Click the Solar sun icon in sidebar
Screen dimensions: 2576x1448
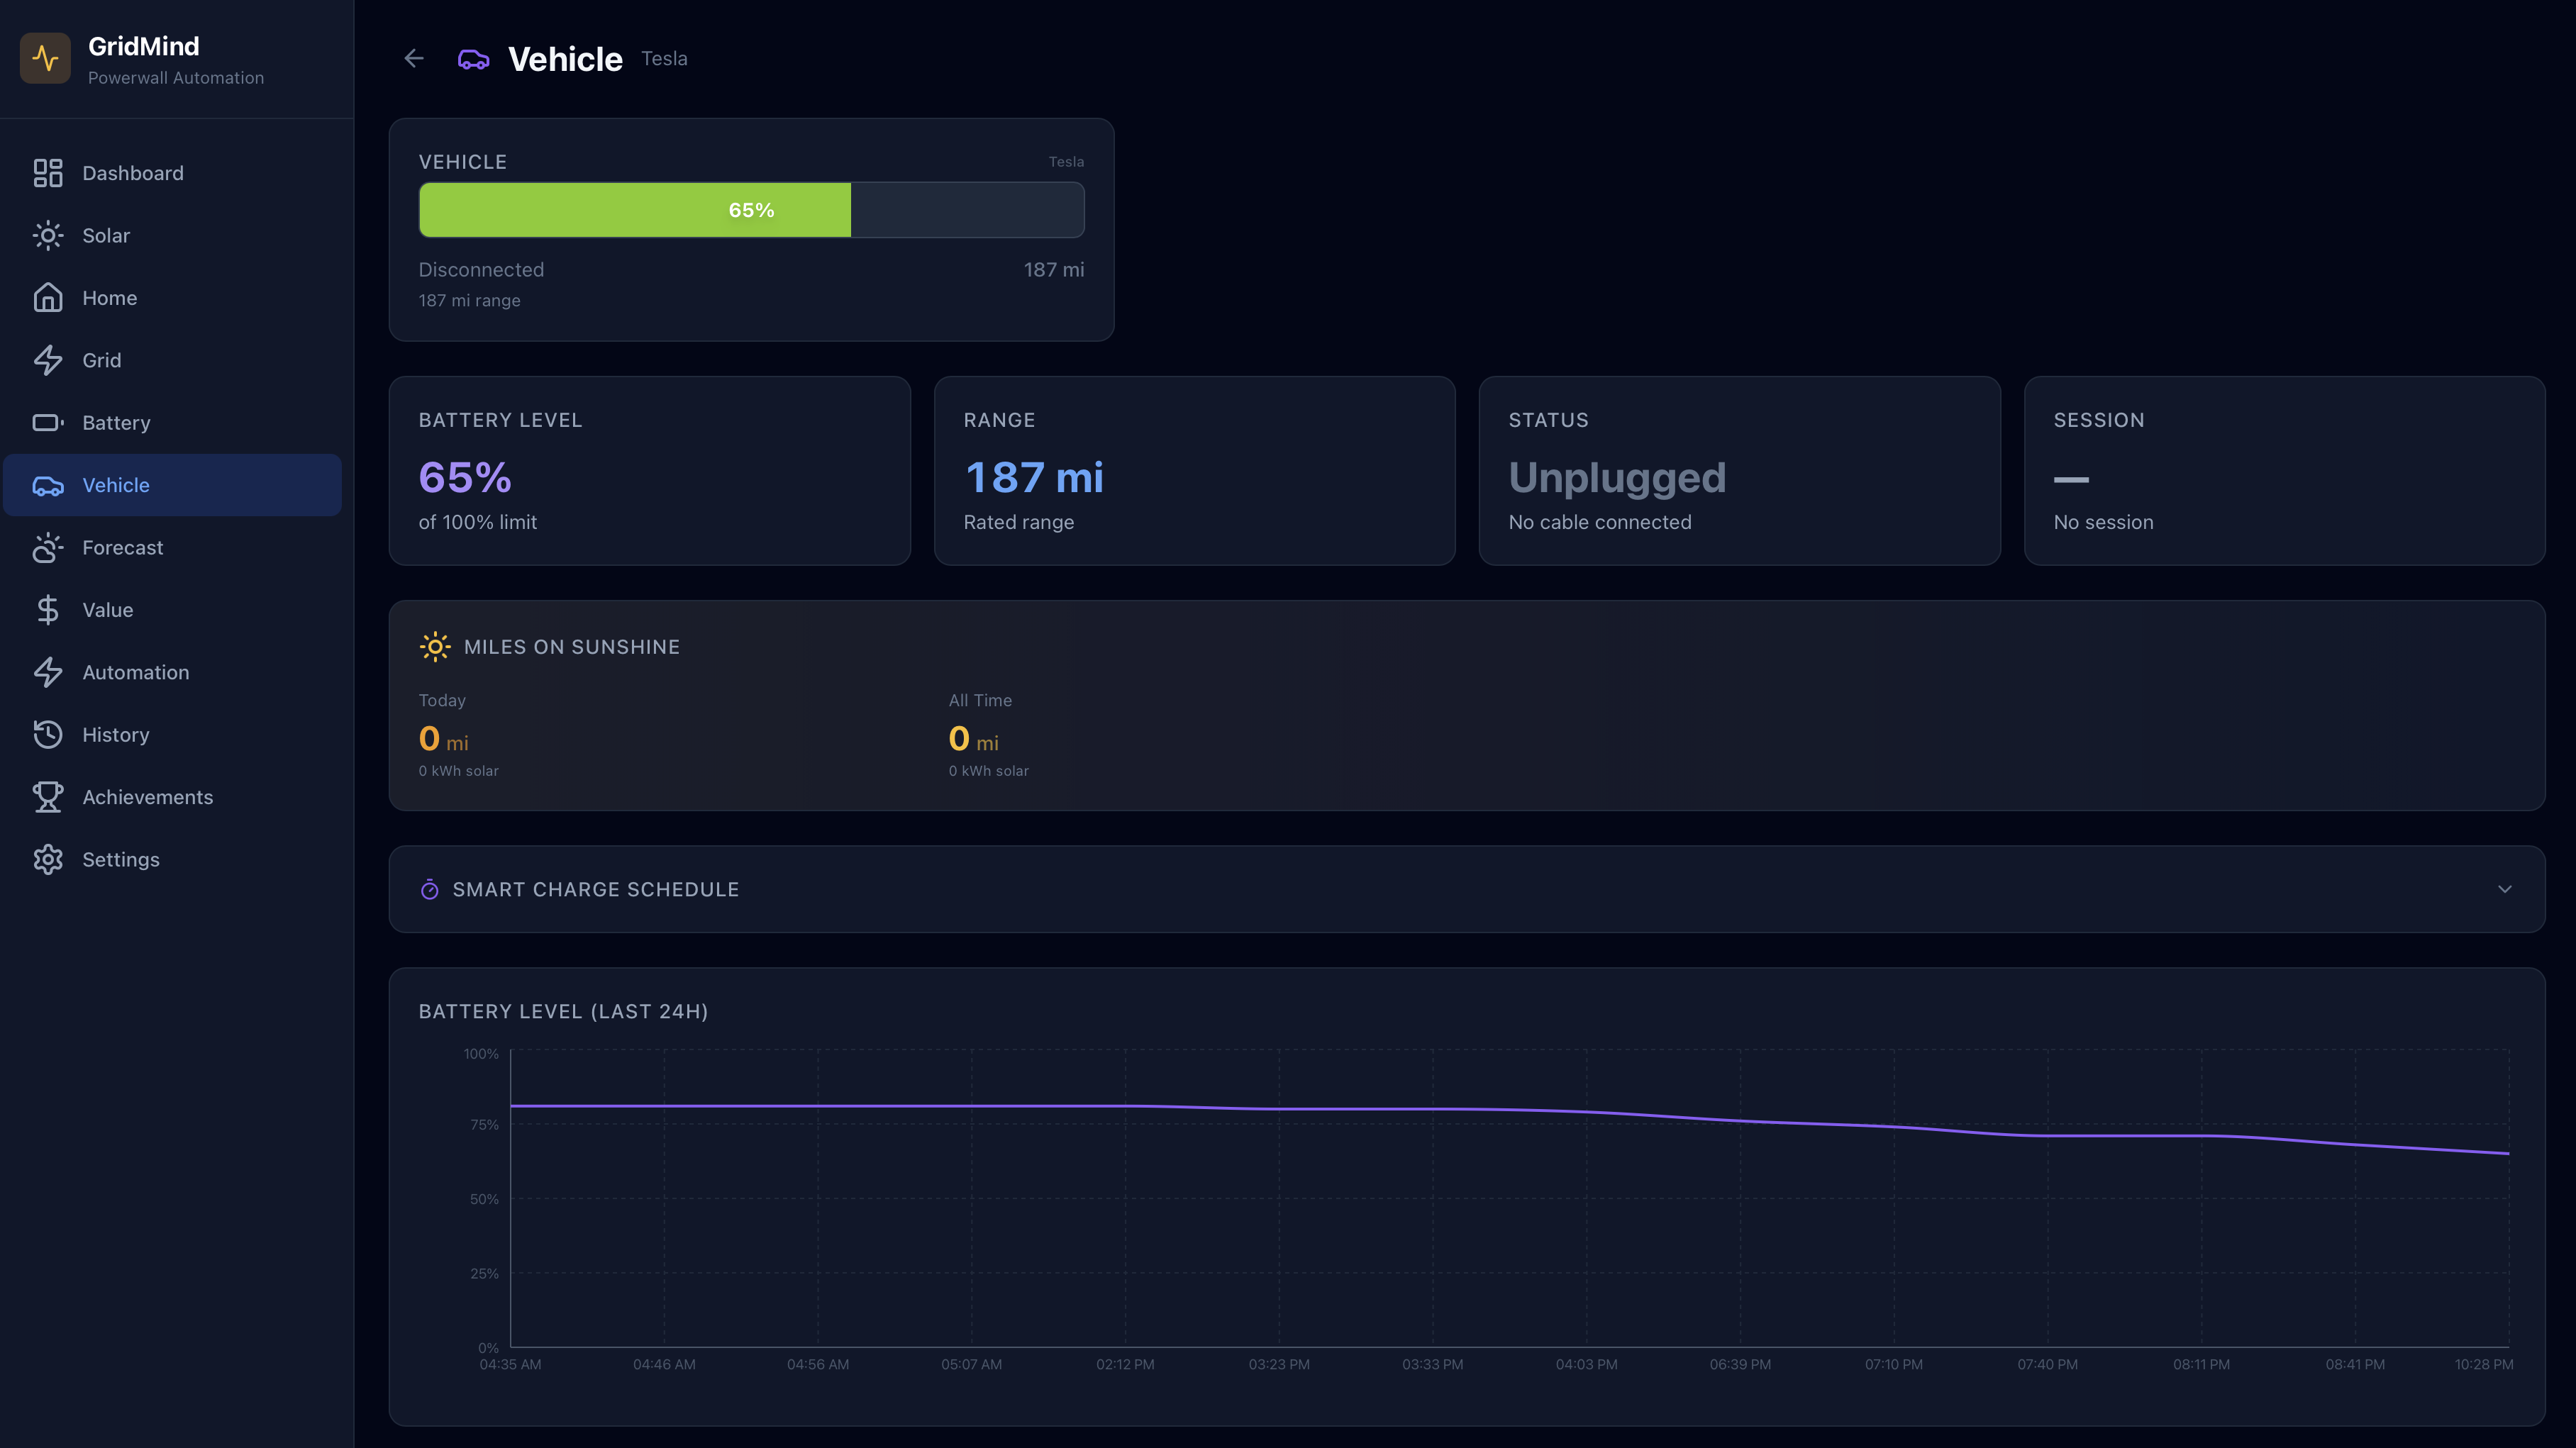[47, 236]
